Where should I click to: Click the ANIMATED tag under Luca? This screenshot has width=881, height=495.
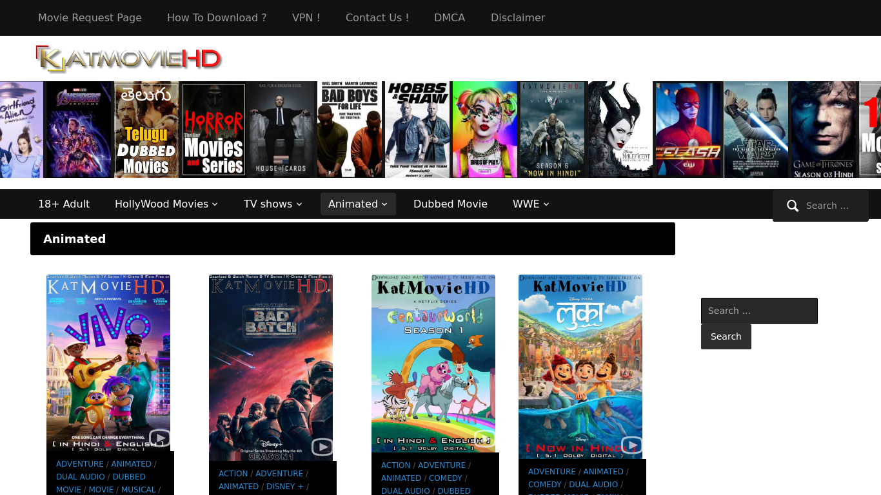coord(604,472)
